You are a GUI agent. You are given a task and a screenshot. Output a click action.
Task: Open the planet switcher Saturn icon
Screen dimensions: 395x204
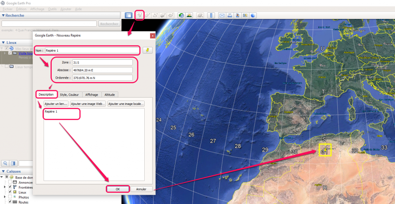(x=200, y=15)
